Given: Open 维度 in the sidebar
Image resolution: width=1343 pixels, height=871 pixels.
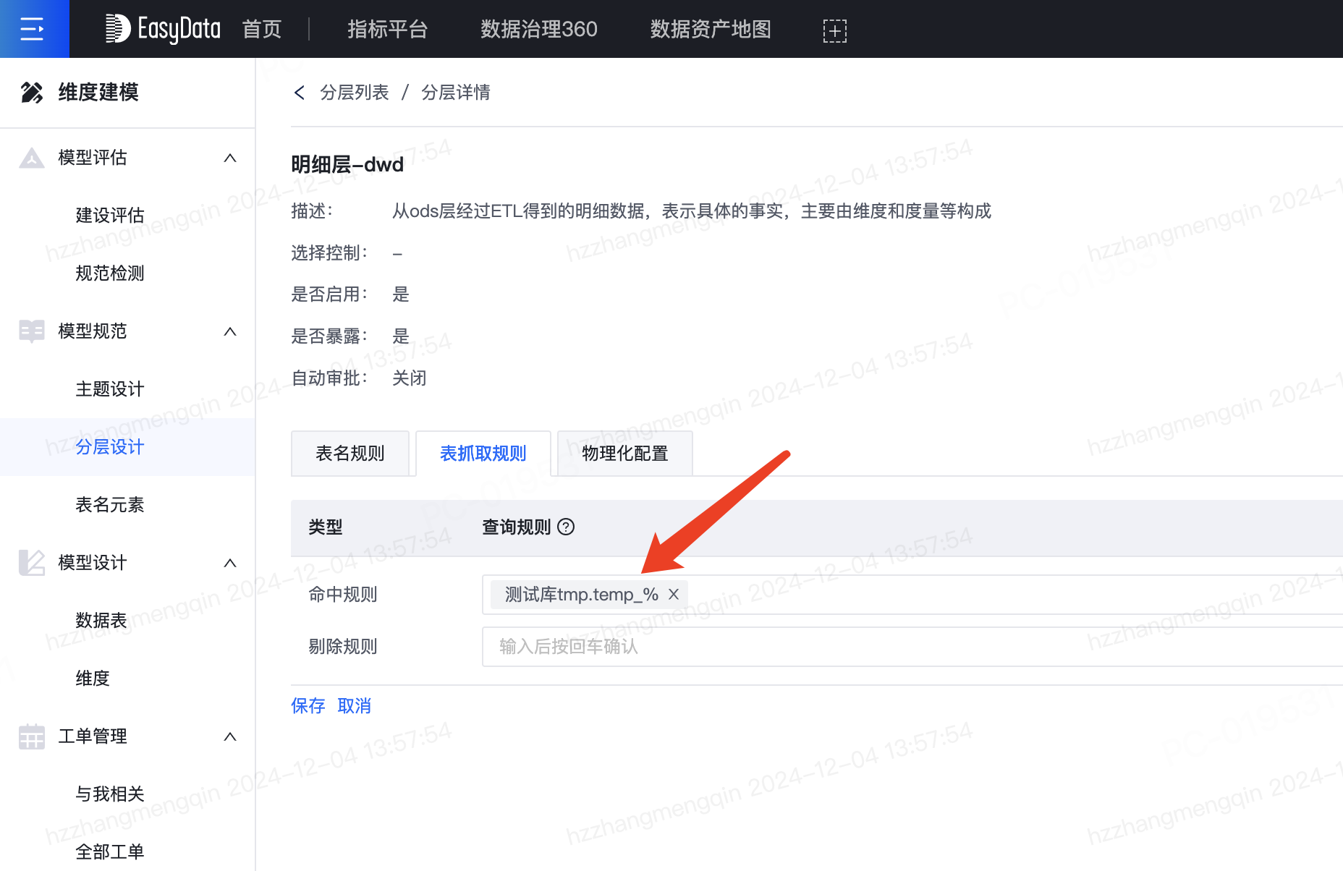Looking at the screenshot, I should [x=93, y=679].
